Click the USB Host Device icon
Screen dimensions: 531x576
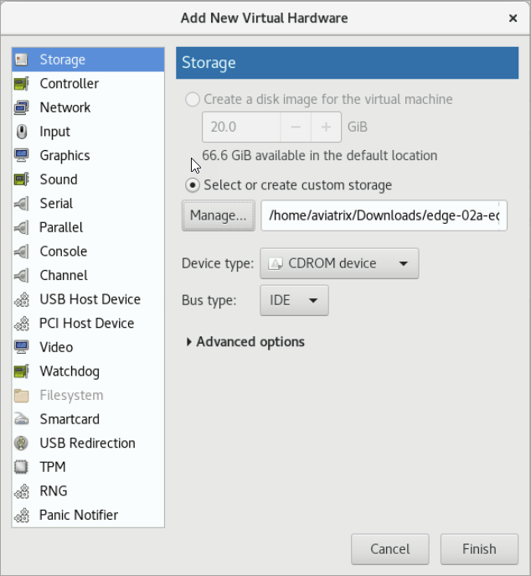click(21, 299)
